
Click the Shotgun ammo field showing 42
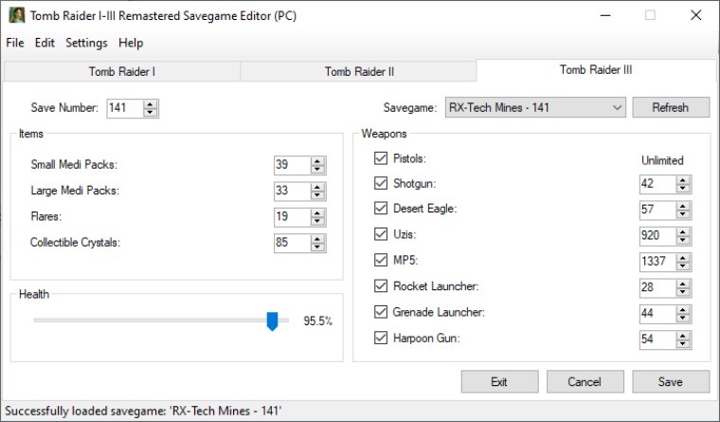point(657,184)
